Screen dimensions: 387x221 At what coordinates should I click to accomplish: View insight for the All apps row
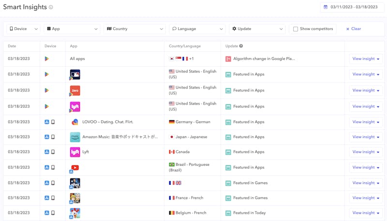[x=365, y=59]
